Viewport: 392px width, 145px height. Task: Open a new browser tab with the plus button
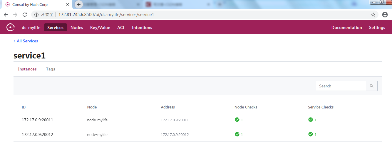79,4
